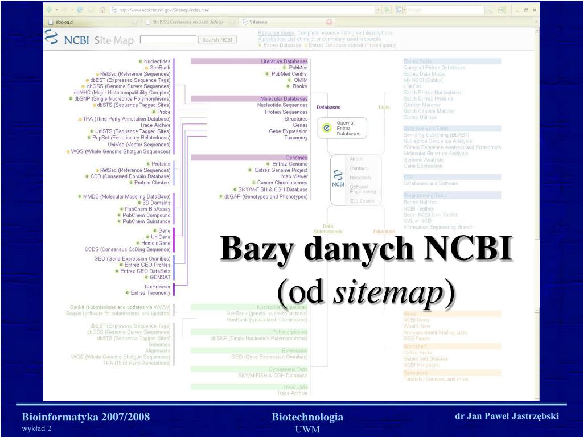Click the browser address bar

(244, 10)
